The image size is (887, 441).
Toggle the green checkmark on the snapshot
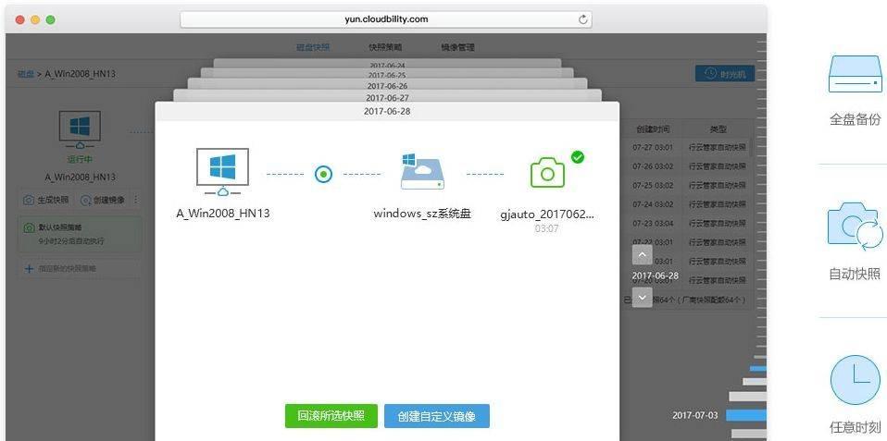[577, 157]
